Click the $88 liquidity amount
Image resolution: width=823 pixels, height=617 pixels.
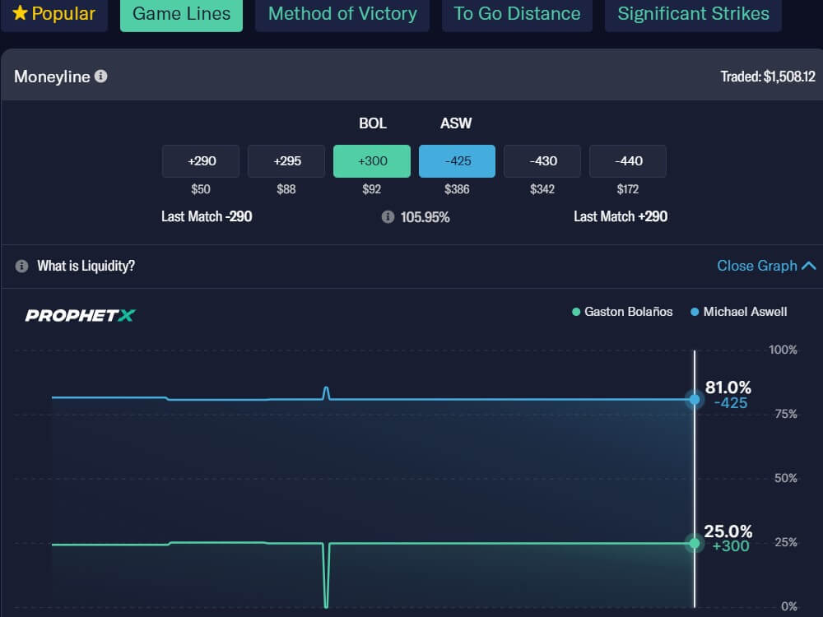[286, 189]
